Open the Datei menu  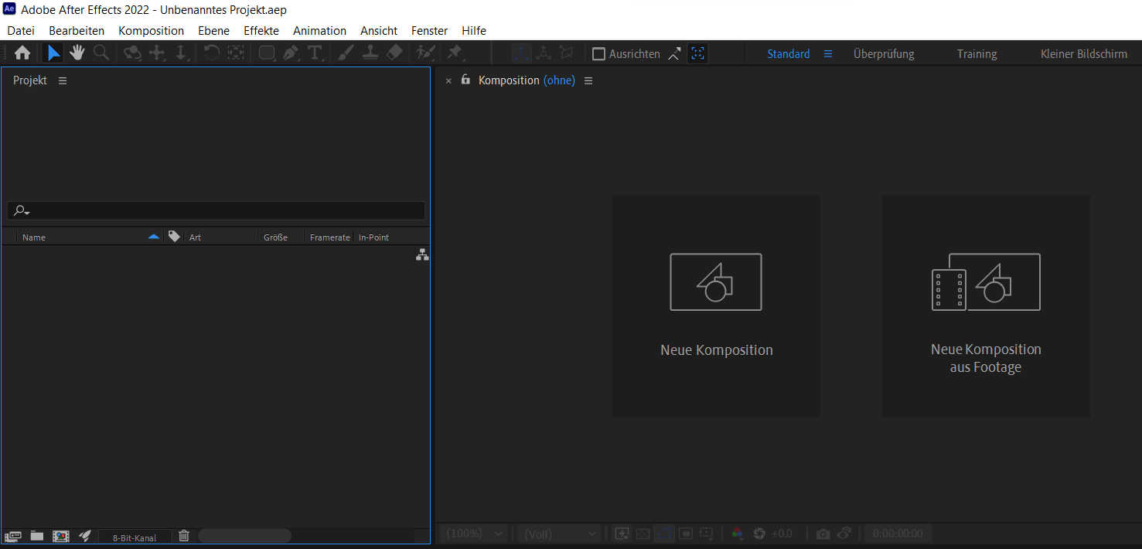[21, 31]
